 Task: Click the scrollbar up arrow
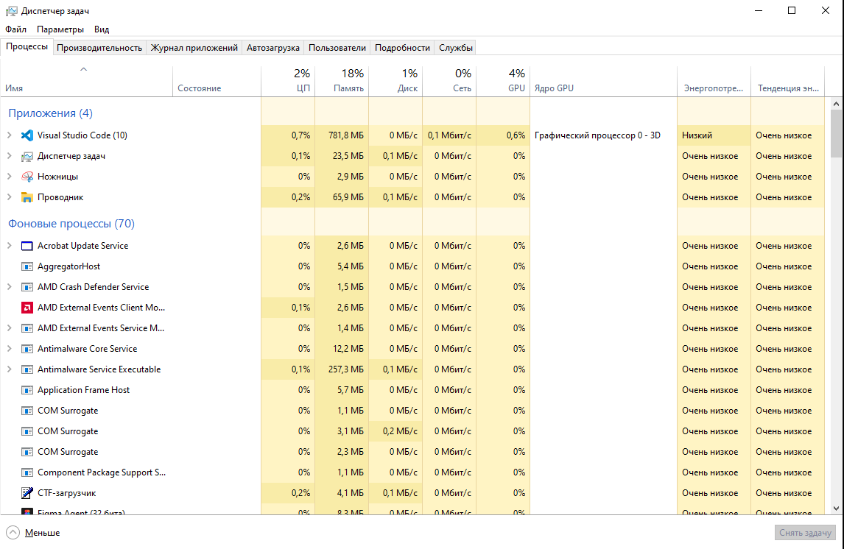tap(836, 105)
